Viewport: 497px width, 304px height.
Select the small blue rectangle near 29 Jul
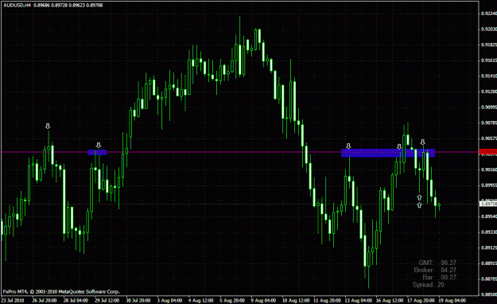97,152
